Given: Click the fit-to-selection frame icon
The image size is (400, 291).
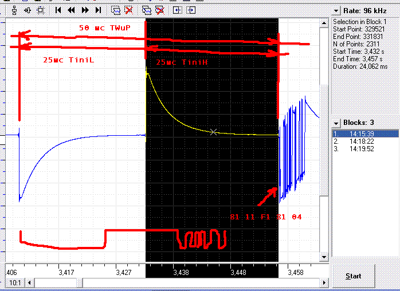Looking at the screenshot, I should 41,10.
